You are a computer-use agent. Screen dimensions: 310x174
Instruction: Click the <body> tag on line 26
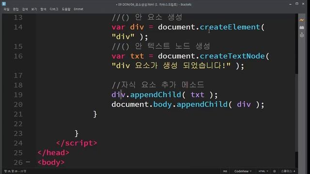point(51,162)
